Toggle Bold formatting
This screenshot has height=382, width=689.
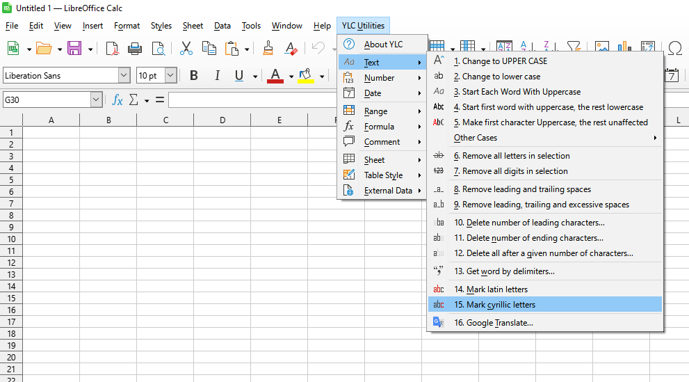point(194,75)
